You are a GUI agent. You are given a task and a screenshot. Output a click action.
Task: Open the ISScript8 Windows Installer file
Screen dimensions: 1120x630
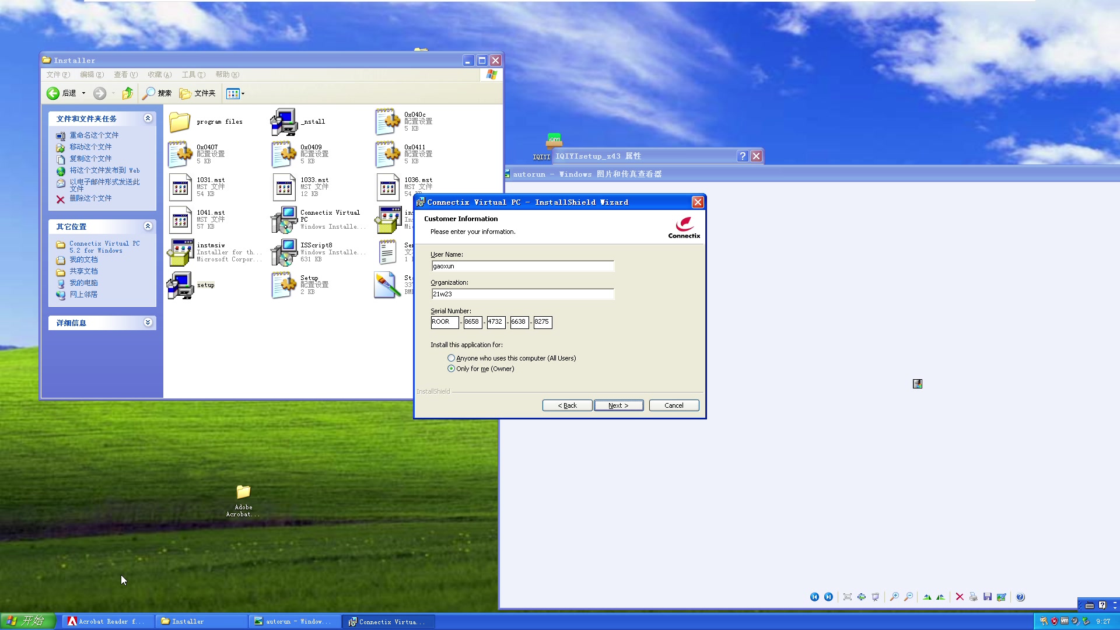pyautogui.click(x=283, y=252)
